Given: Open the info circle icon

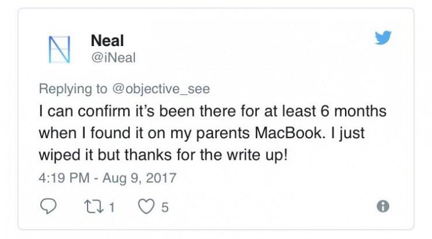Looking at the screenshot, I should [383, 206].
